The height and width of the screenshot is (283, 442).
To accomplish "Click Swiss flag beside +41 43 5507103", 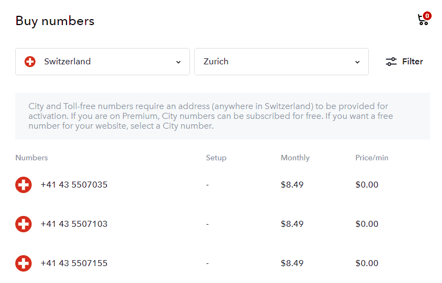I will (x=23, y=224).
